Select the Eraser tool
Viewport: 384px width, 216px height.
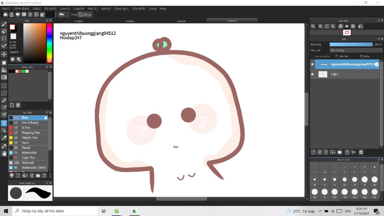(x=4, y=31)
